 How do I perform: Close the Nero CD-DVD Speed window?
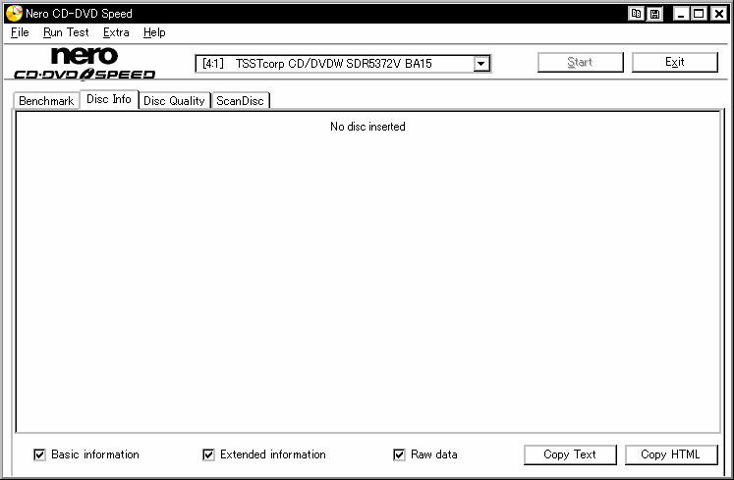(x=718, y=14)
